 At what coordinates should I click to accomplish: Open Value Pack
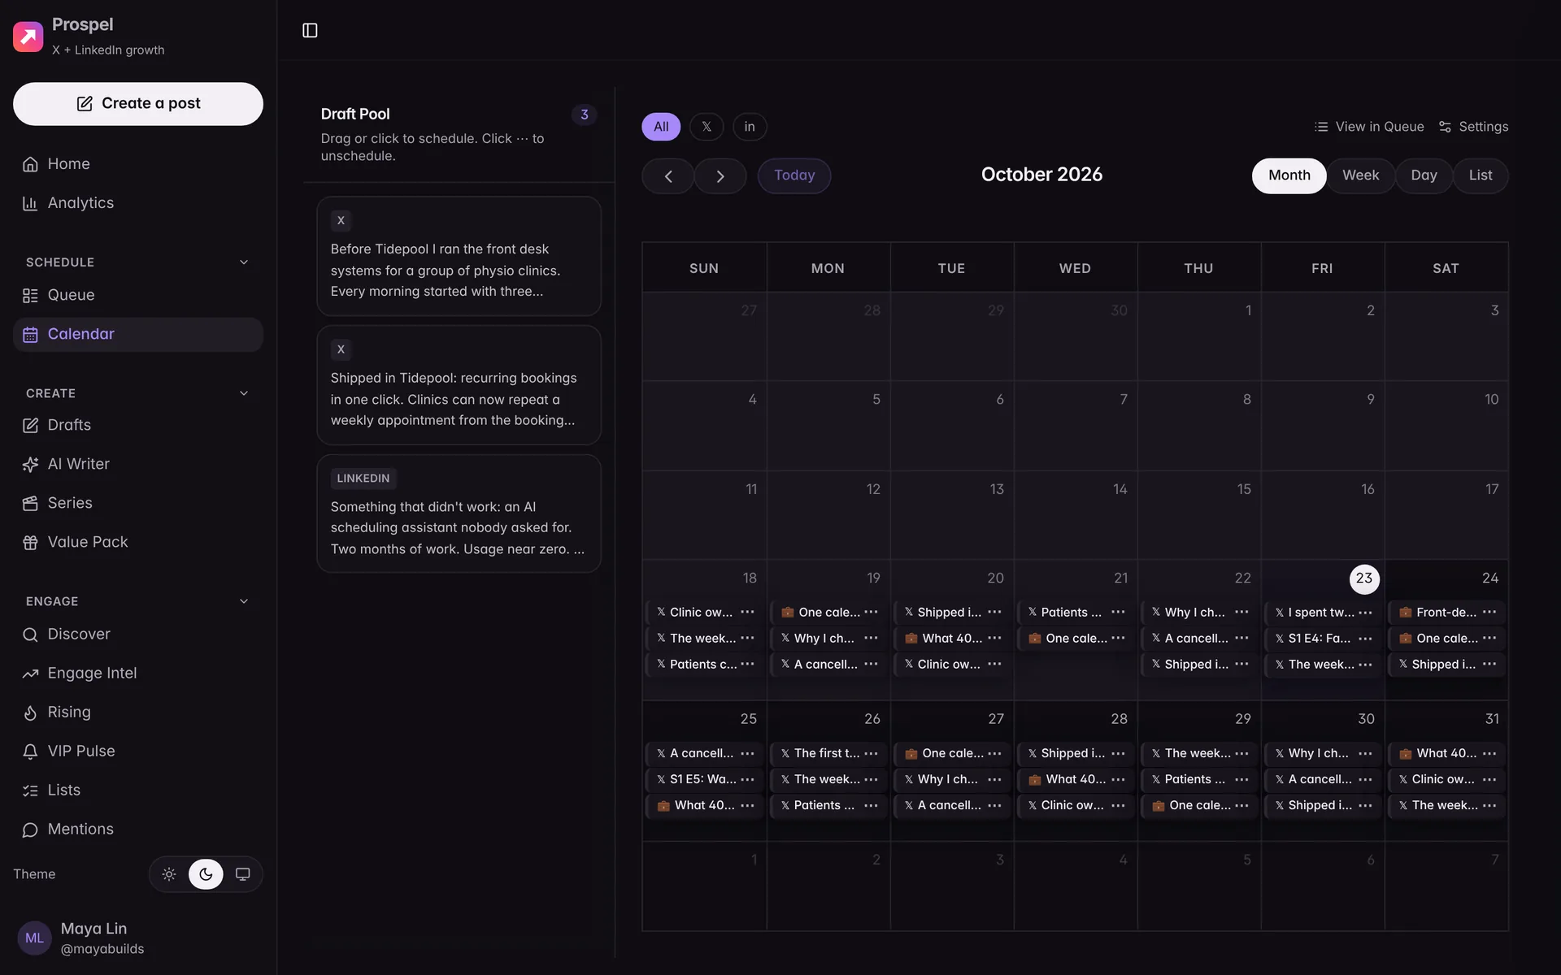click(x=138, y=542)
